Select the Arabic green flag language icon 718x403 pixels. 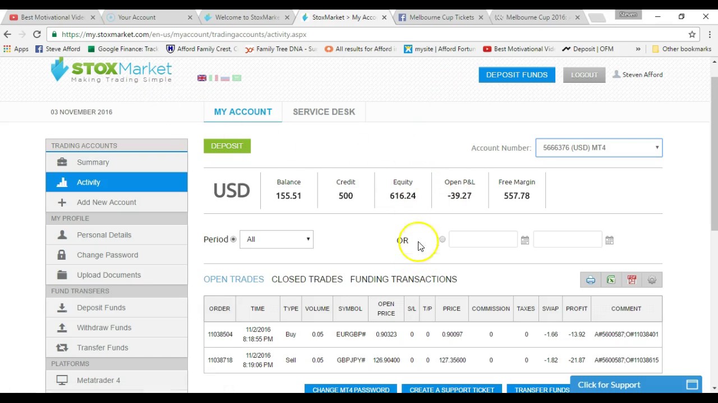[x=237, y=78]
